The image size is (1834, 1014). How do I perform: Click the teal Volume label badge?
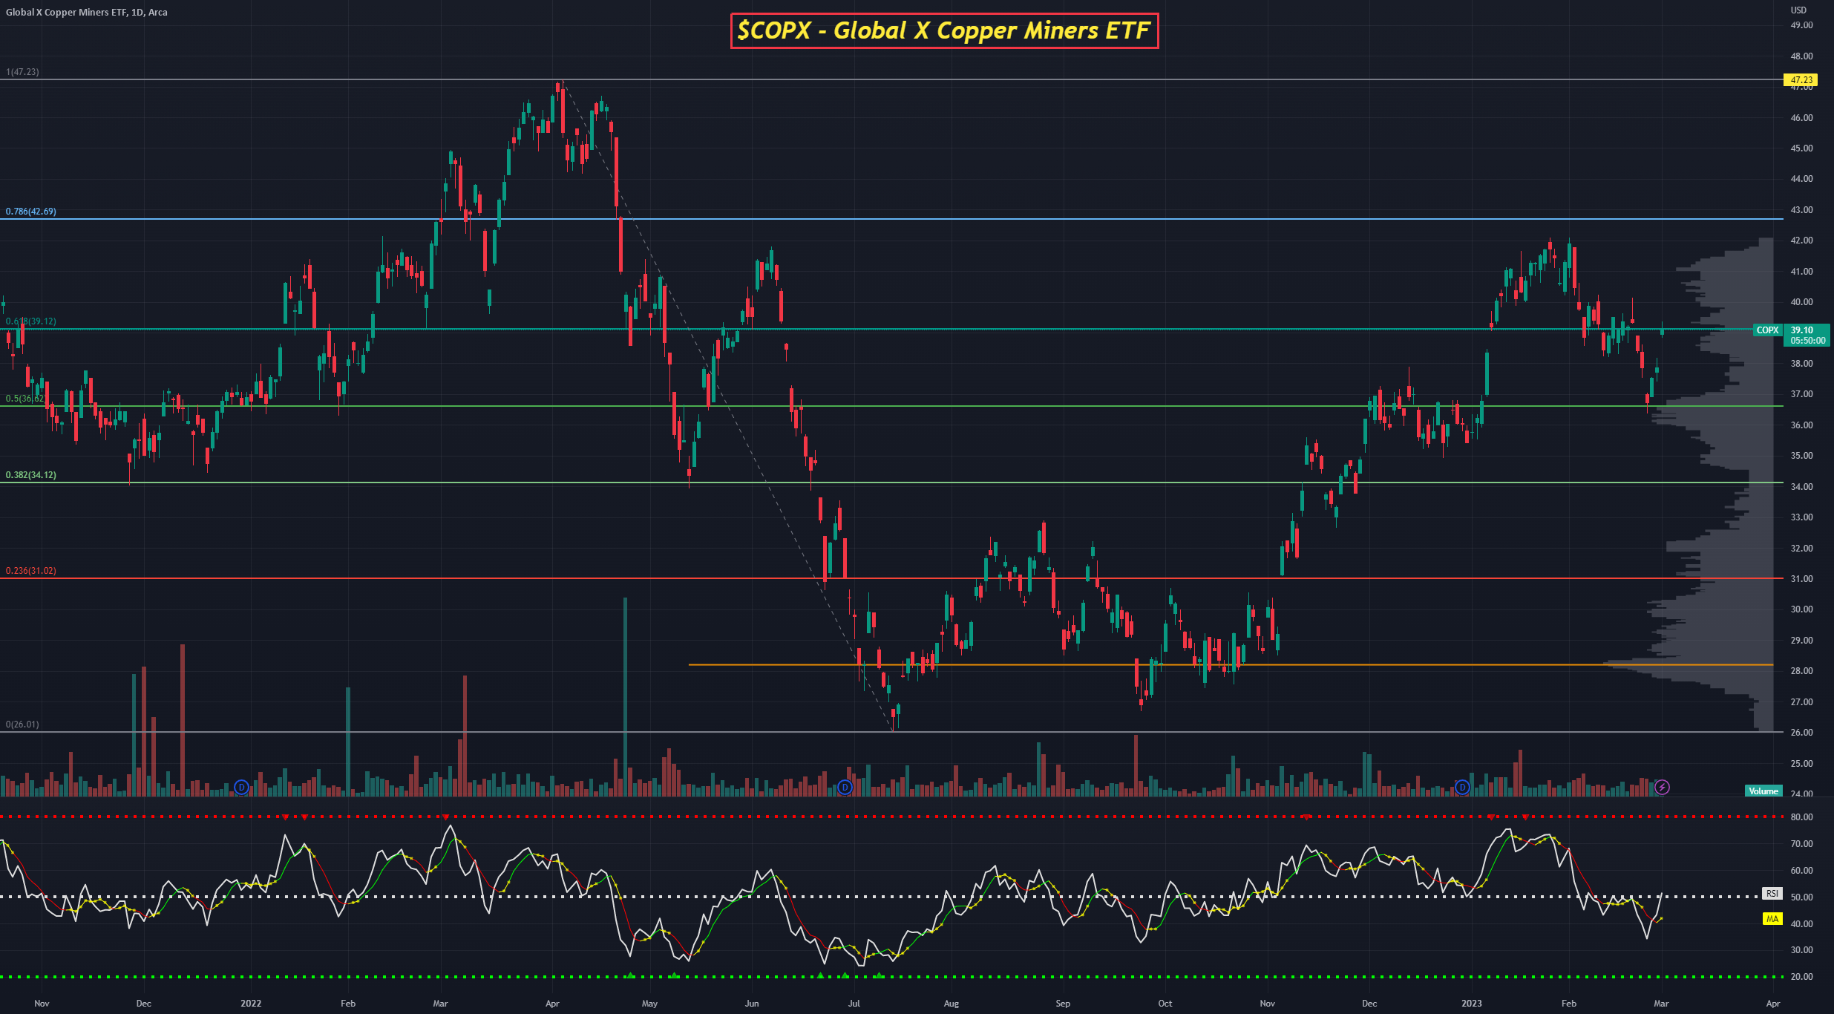click(1765, 791)
